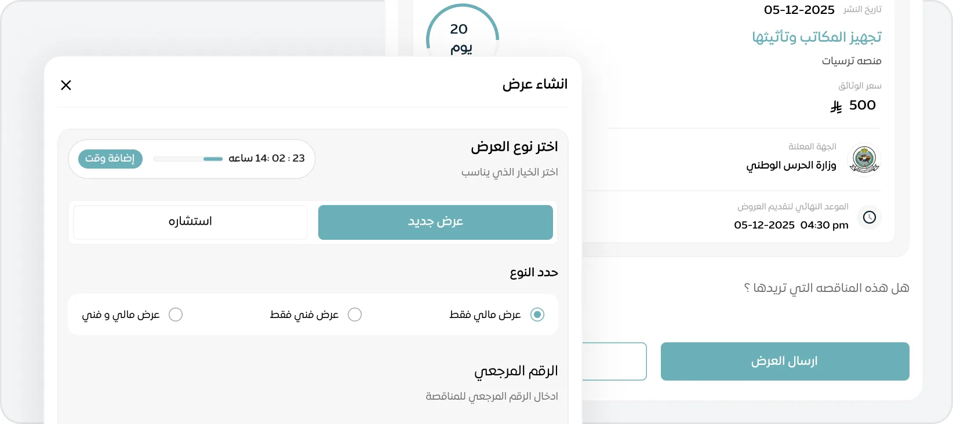This screenshot has width=953, height=424.
Task: Click the riyal currency symbol next to 500
Action: click(835, 107)
